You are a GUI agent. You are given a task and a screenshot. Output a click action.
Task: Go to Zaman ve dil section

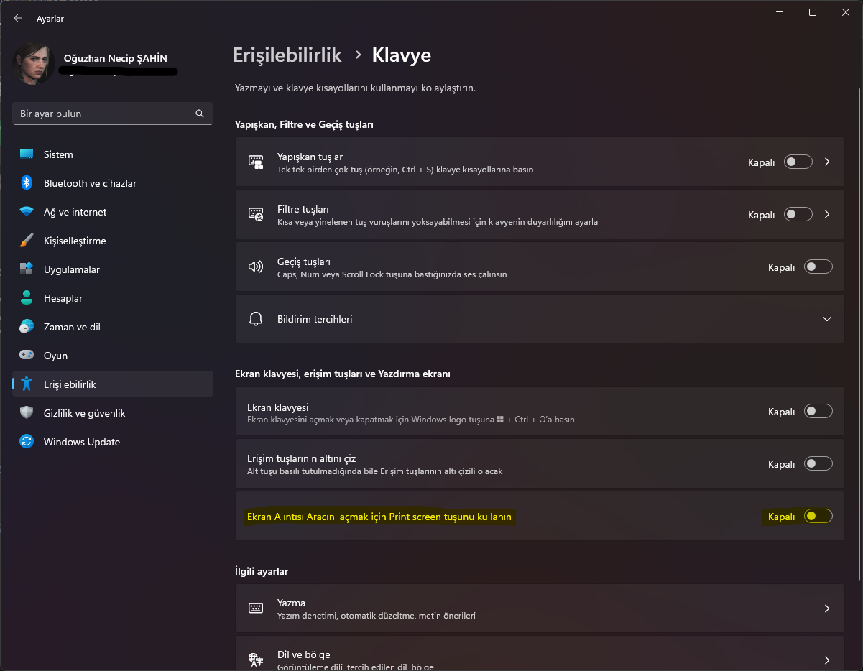pos(72,327)
